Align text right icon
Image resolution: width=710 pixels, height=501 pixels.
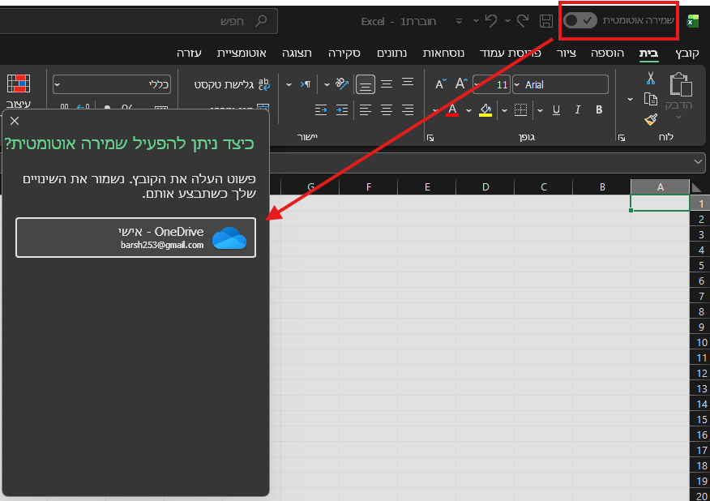tap(408, 109)
